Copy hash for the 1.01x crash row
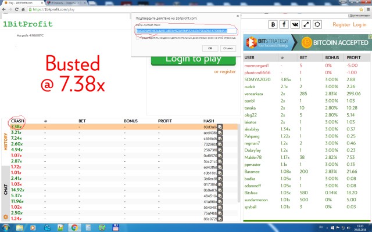This screenshot has height=232, width=372. (x=220, y=173)
